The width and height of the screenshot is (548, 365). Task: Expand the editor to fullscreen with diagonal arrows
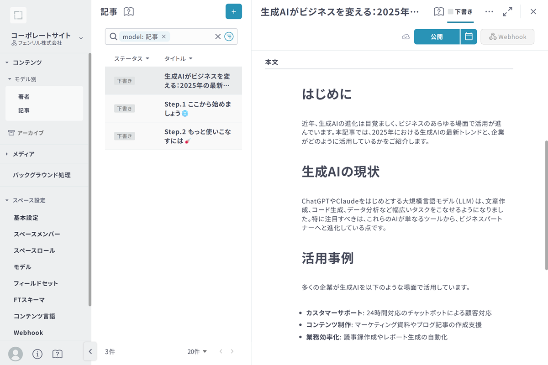[508, 11]
